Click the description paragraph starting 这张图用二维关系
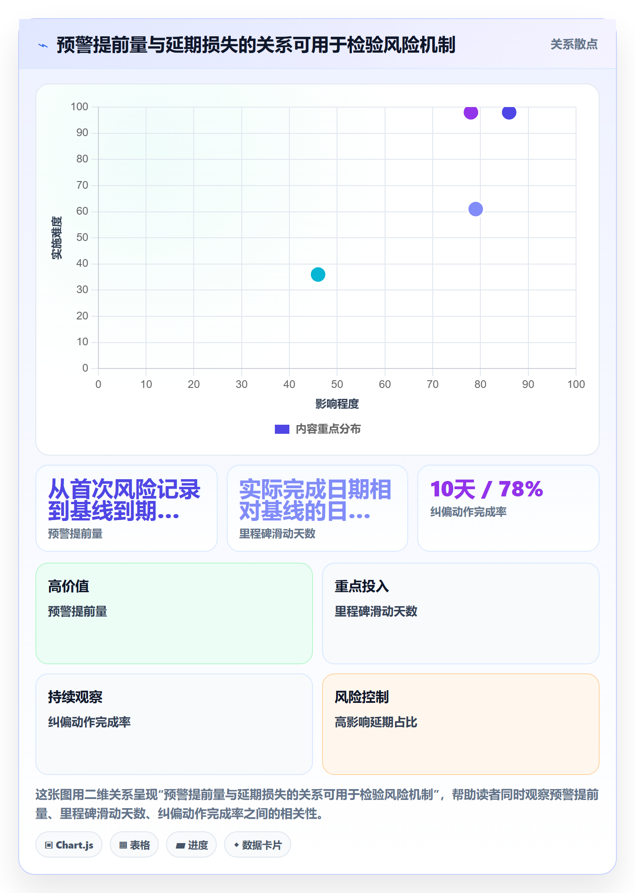 coord(317,804)
